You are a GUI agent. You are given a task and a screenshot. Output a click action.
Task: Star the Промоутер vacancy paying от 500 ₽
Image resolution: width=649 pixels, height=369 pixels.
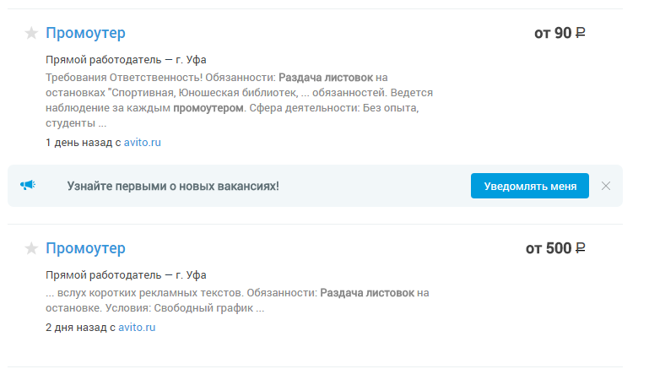tap(31, 248)
